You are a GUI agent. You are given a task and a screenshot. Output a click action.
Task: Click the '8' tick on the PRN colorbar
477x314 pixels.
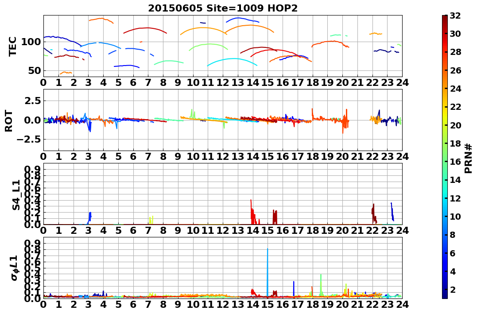[453, 235]
